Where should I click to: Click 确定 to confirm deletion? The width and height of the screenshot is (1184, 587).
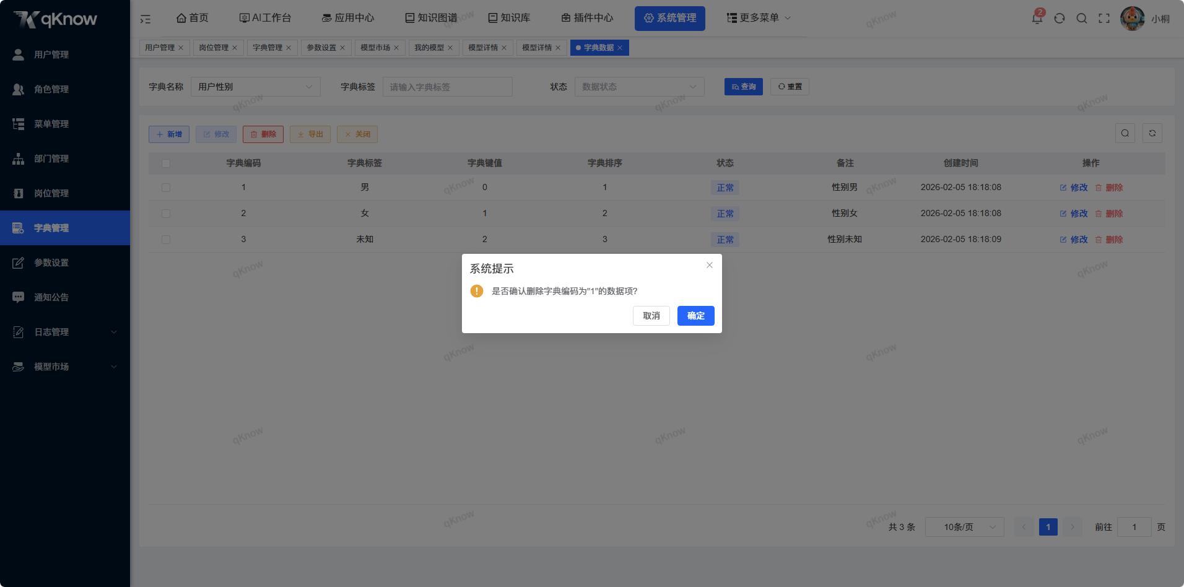[x=696, y=316]
